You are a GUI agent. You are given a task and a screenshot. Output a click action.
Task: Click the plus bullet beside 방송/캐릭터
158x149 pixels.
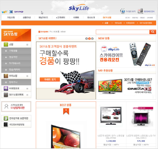tap(6, 70)
